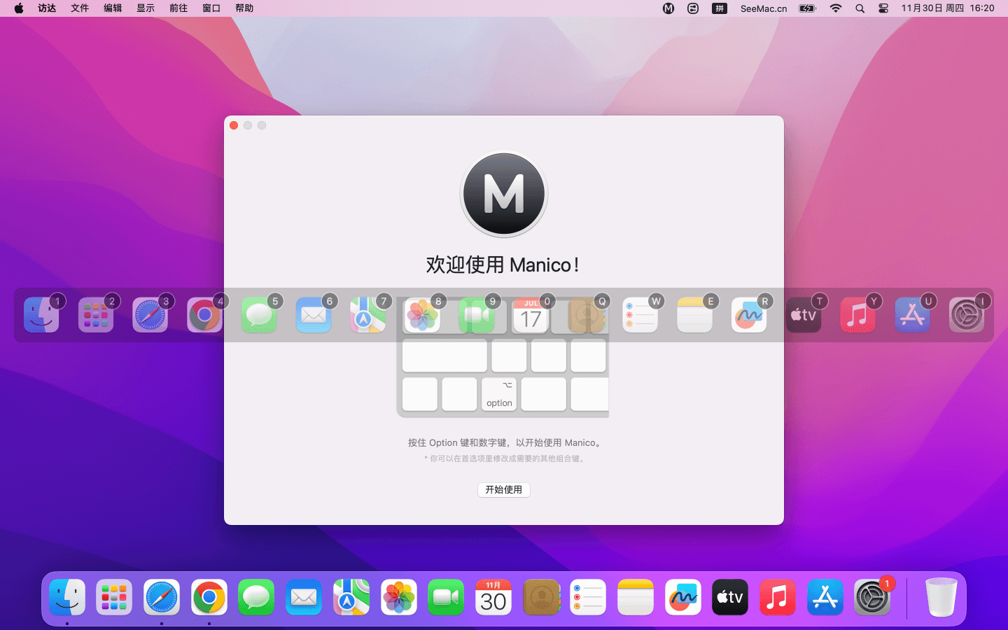The height and width of the screenshot is (630, 1008).
Task: Select Music in the Manico switcher labeled Y
Action: pyautogui.click(x=857, y=315)
